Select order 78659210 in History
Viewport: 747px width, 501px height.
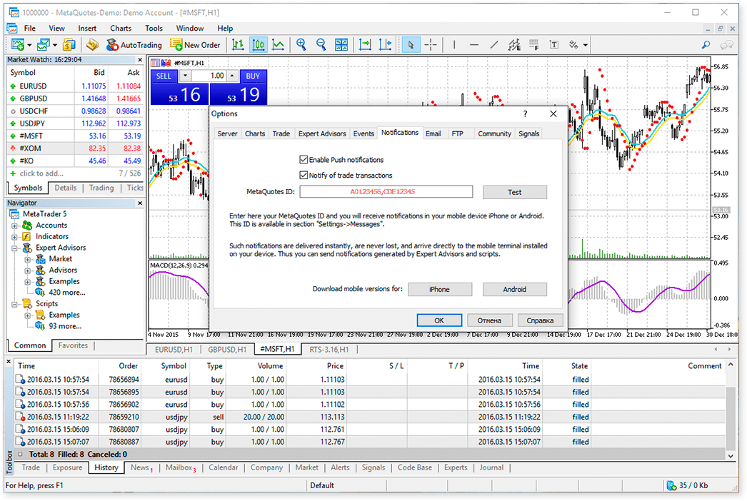370,417
